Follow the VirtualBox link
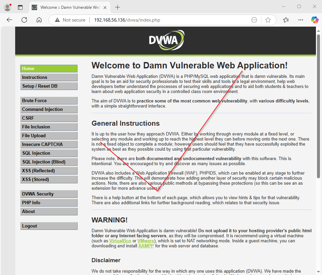This screenshot has height=275, width=322. click(120, 241)
